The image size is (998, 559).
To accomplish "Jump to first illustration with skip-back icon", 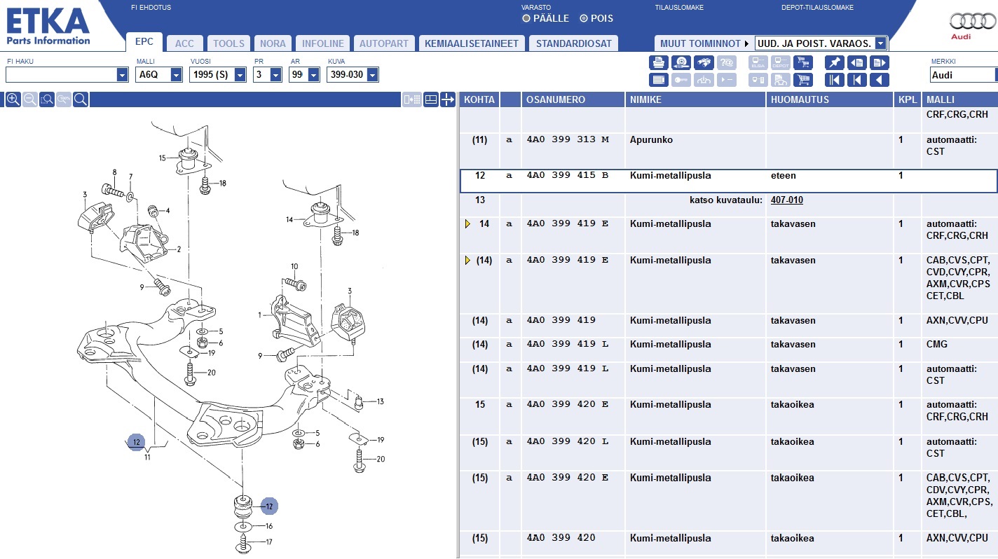I will click(834, 80).
